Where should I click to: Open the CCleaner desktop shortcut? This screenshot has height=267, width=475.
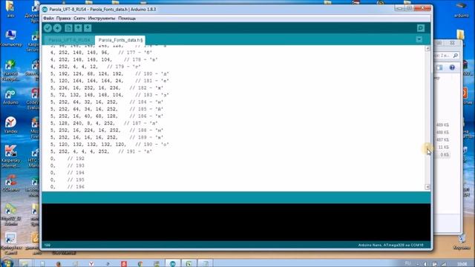pos(10,183)
